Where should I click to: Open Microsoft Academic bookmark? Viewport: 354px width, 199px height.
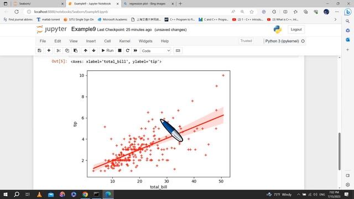[112, 20]
